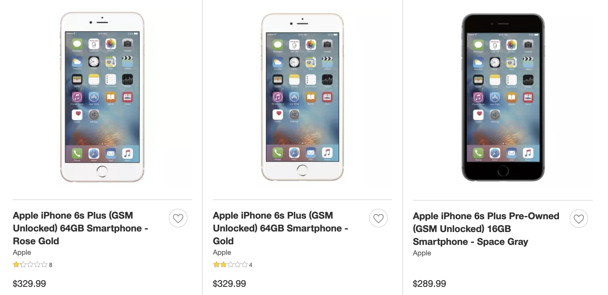
Task: Save the Space Gray Pre-Owned iPhone via heart
Action: [579, 219]
